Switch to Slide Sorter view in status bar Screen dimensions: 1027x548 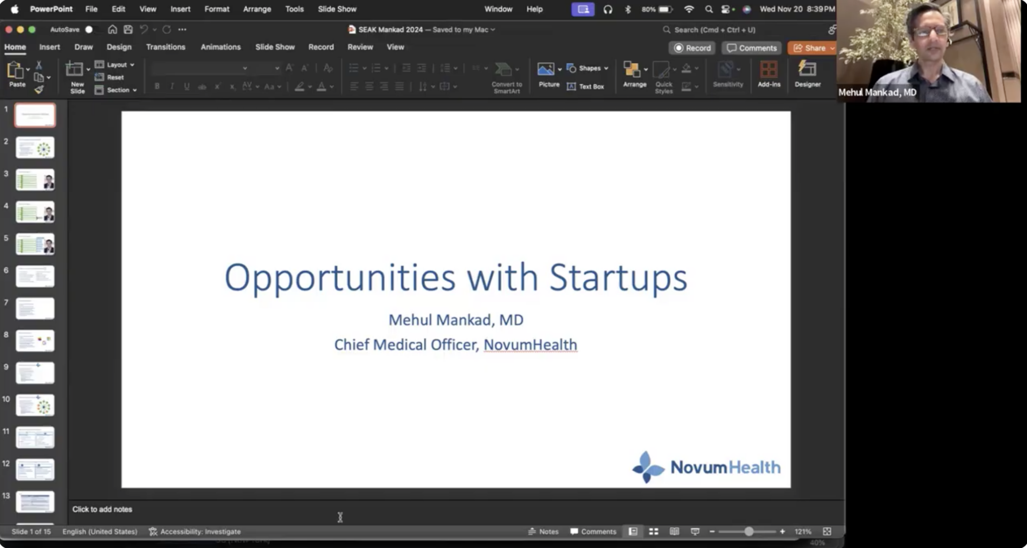point(653,531)
